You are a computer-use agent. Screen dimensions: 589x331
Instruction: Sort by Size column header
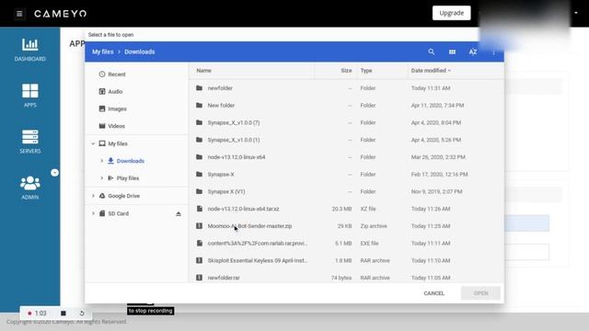point(346,71)
